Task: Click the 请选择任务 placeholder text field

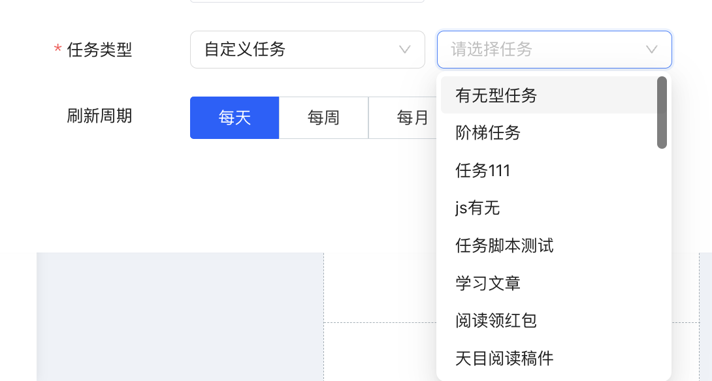Action: (491, 50)
